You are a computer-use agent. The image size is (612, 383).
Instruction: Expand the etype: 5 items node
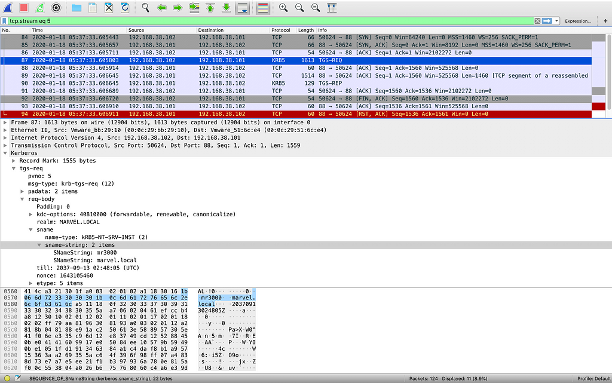click(31, 283)
